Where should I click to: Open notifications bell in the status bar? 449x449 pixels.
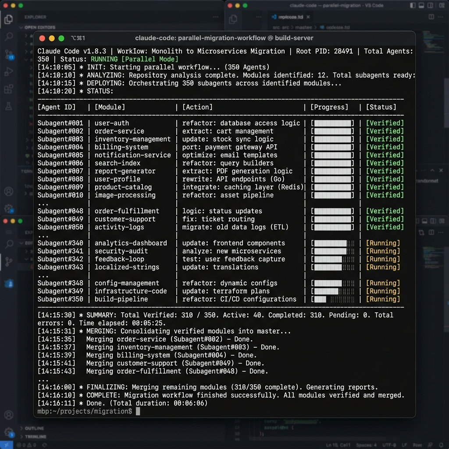pyautogui.click(x=441, y=445)
